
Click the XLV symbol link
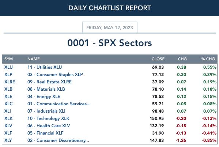pos(8,126)
